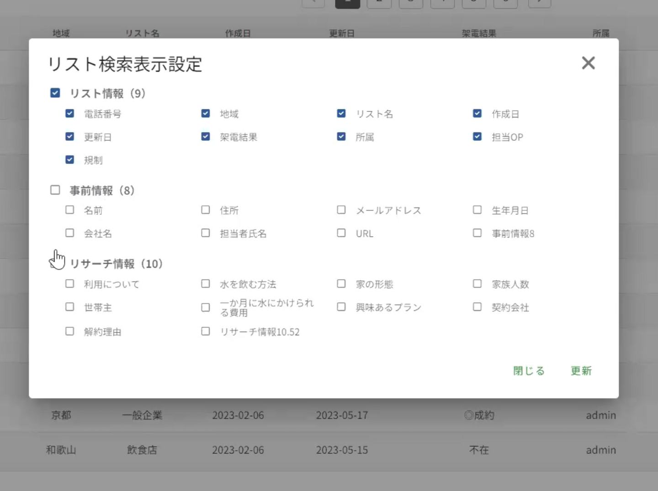Check the URL checkbox
The height and width of the screenshot is (491, 658).
pyautogui.click(x=341, y=233)
